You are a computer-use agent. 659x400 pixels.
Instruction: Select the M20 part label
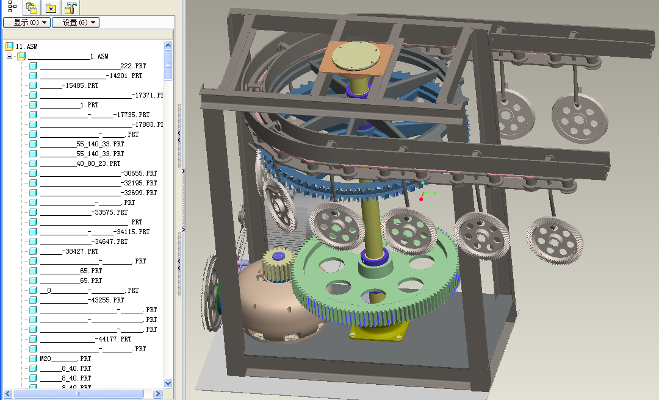coord(65,359)
